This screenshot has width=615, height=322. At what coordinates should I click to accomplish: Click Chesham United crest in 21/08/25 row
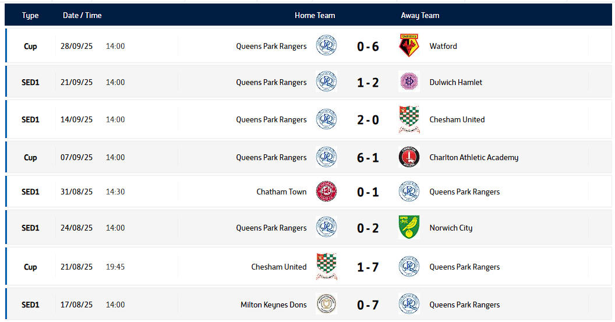click(326, 267)
